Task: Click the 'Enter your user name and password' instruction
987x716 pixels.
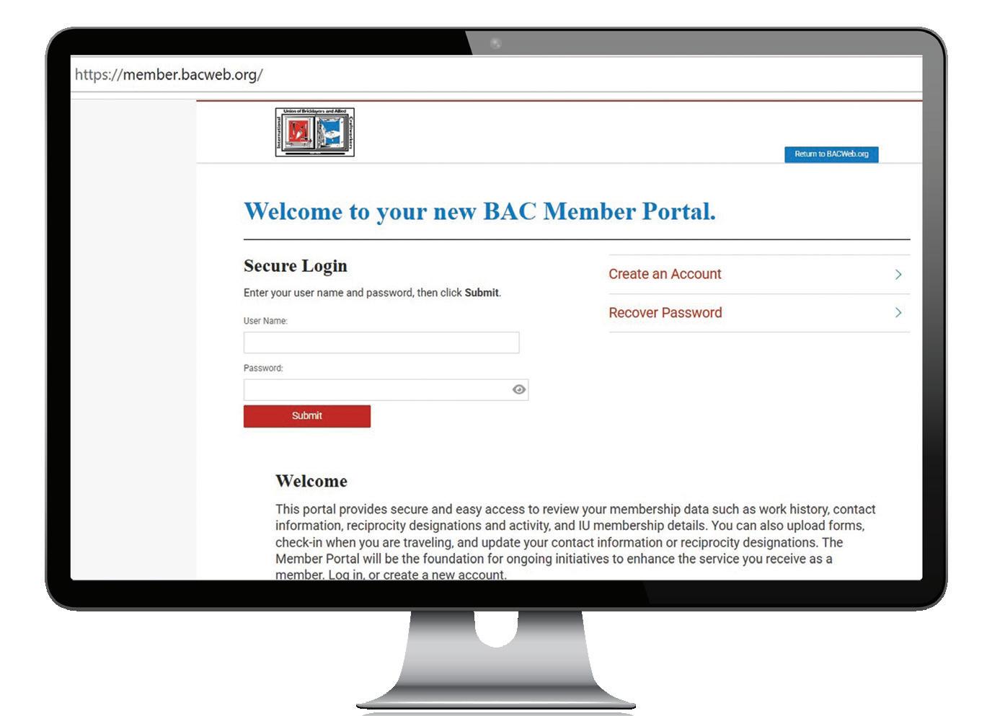Action: coord(372,293)
